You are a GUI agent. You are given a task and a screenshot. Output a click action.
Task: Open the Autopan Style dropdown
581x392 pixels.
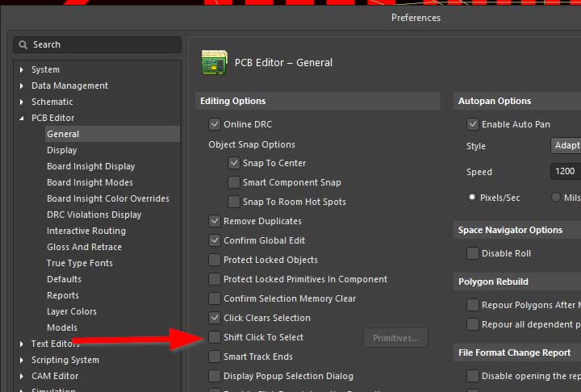tap(565, 146)
